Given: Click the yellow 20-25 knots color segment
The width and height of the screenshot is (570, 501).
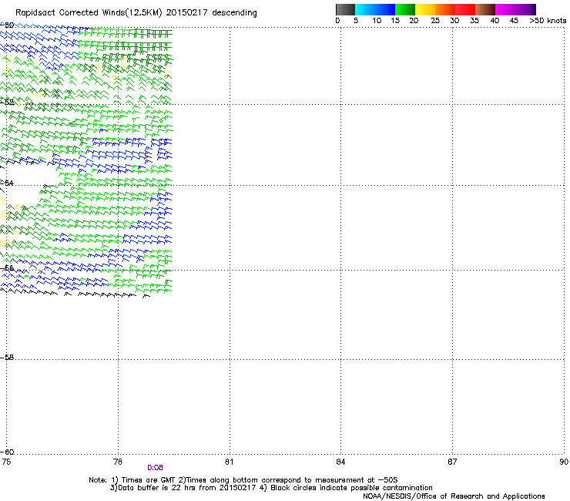Looking at the screenshot, I should tap(425, 9).
